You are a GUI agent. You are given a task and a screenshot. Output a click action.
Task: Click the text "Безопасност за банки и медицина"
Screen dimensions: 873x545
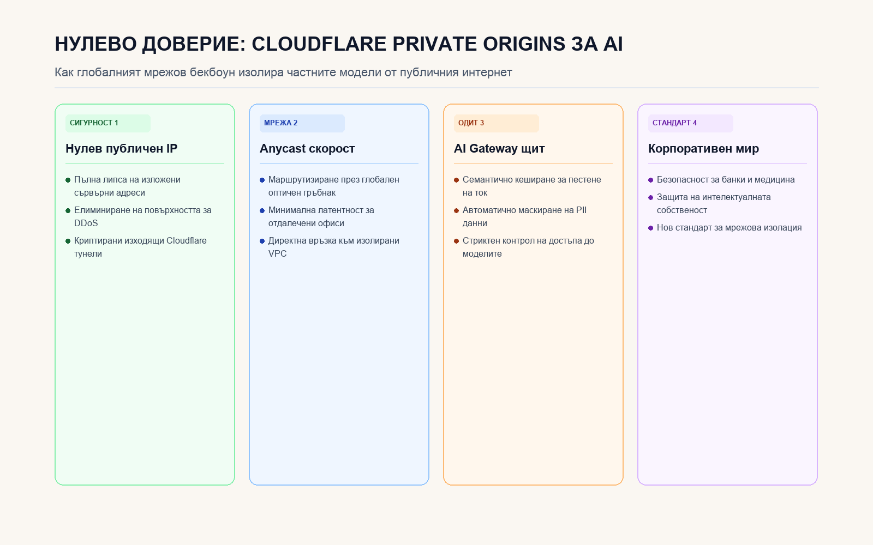click(726, 180)
